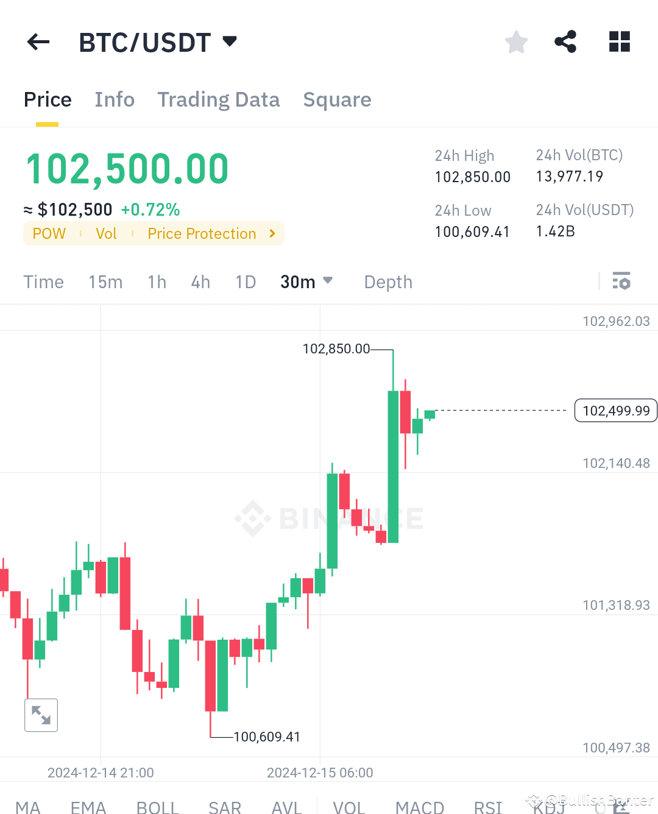Switch to the Trading Data tab
This screenshot has height=814, width=658.
tap(219, 99)
